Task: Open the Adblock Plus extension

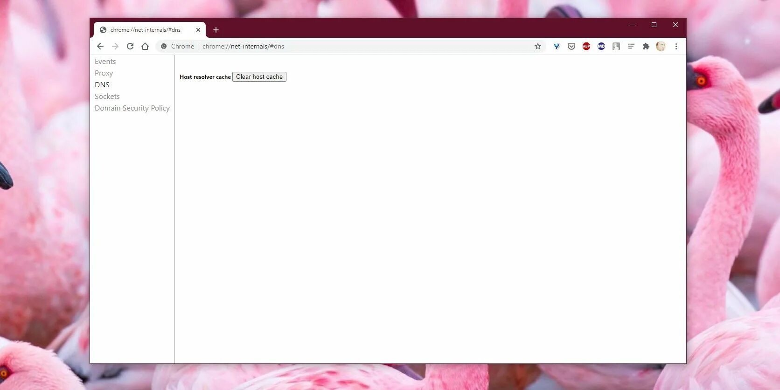Action: 586,46
